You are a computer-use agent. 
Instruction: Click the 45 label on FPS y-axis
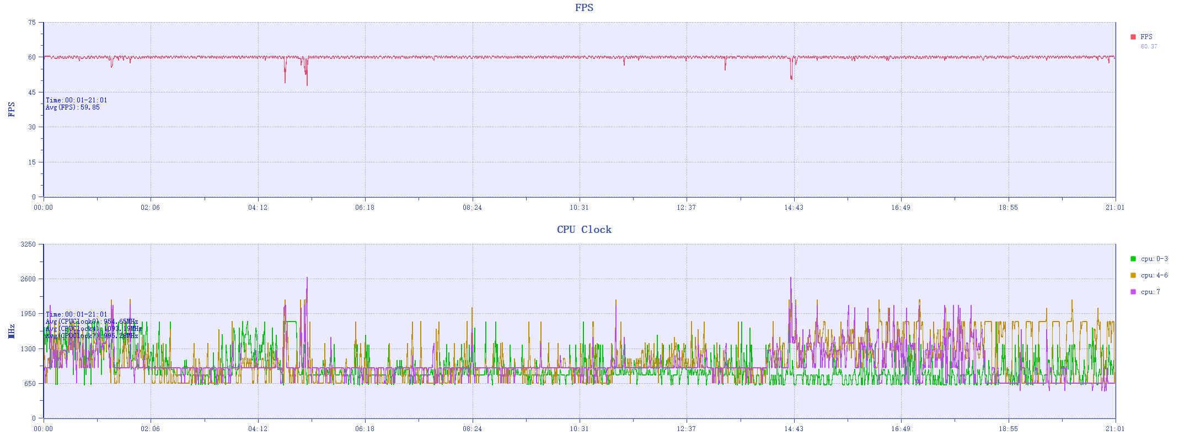coord(32,92)
